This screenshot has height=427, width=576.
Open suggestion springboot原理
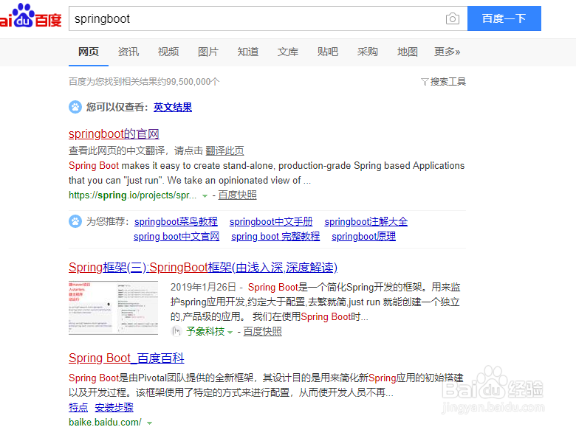pos(363,237)
